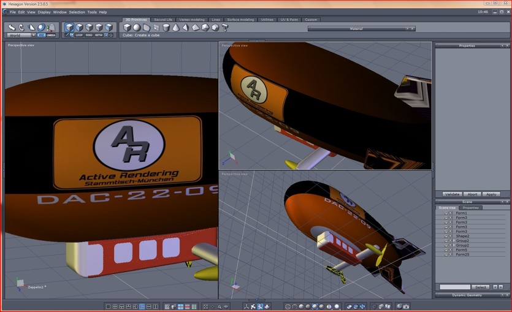
Task: Click the fit-all-in-view icon bottom bar
Action: coord(205,306)
